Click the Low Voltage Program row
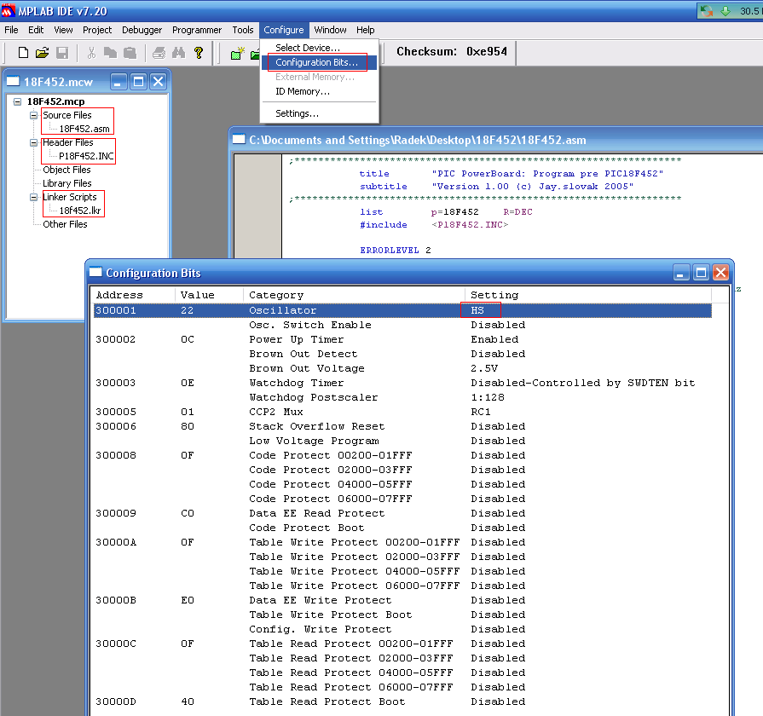Viewport: 763px width, 716px height. (x=402, y=442)
